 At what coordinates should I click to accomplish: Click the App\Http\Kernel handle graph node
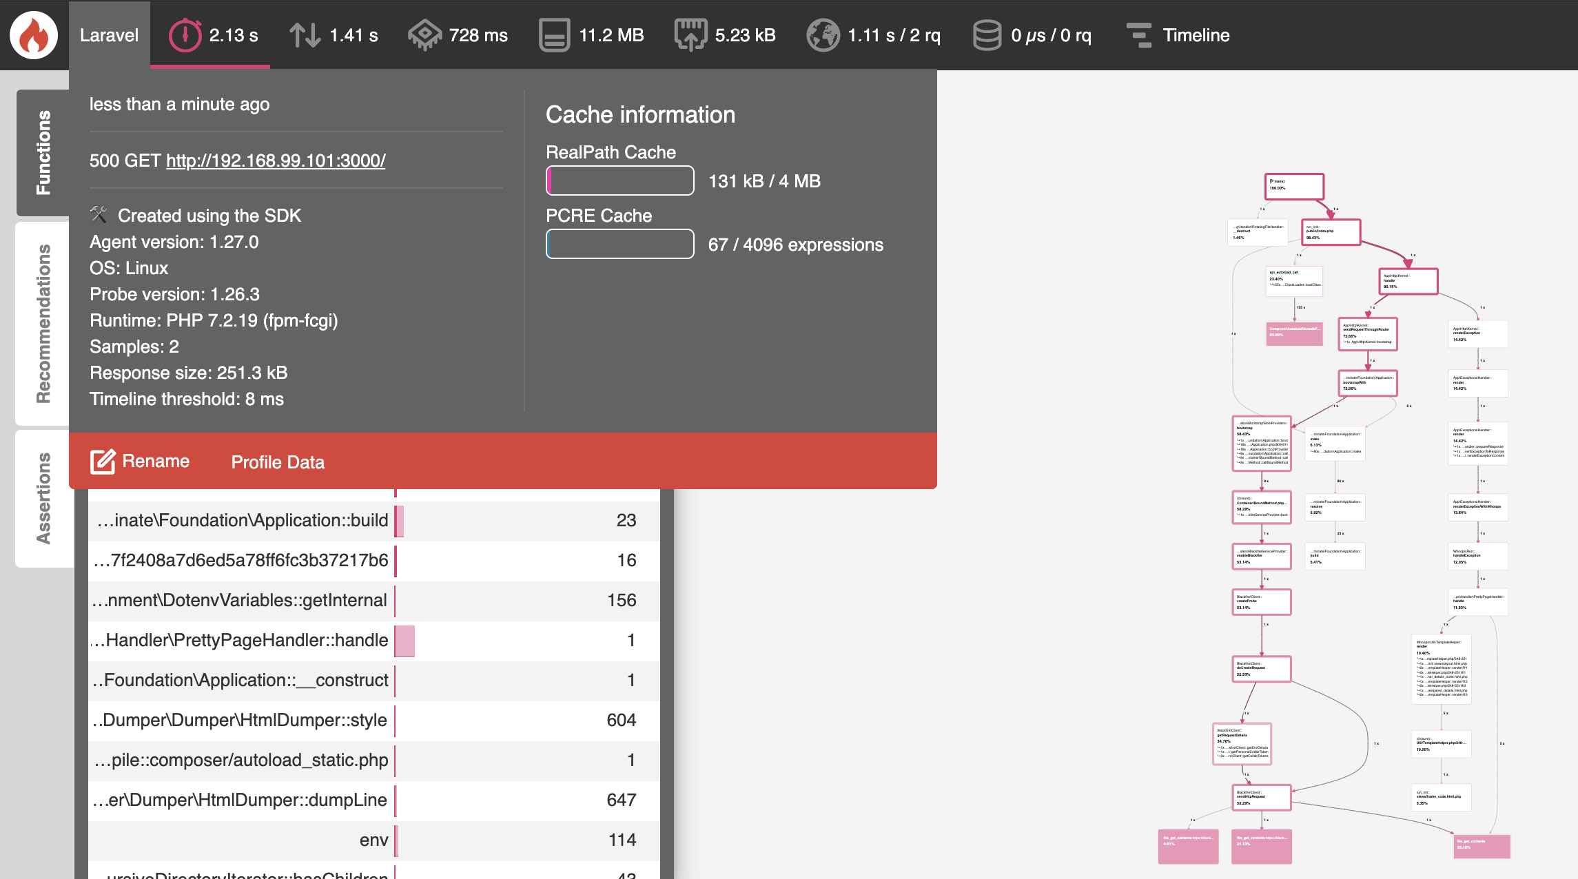tap(1408, 281)
